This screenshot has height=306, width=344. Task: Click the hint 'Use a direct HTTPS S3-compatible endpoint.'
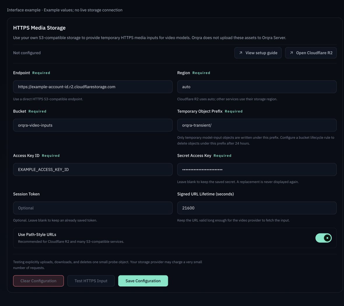coord(48,99)
